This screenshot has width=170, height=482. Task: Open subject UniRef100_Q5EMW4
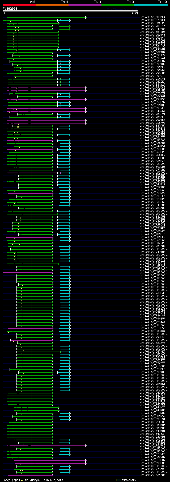click(152, 246)
